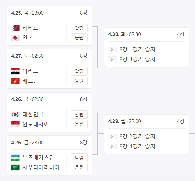The image size is (195, 181).
Task: Click 응원 for 대한민국 vs 인도네시아 match
Action: tap(79, 124)
